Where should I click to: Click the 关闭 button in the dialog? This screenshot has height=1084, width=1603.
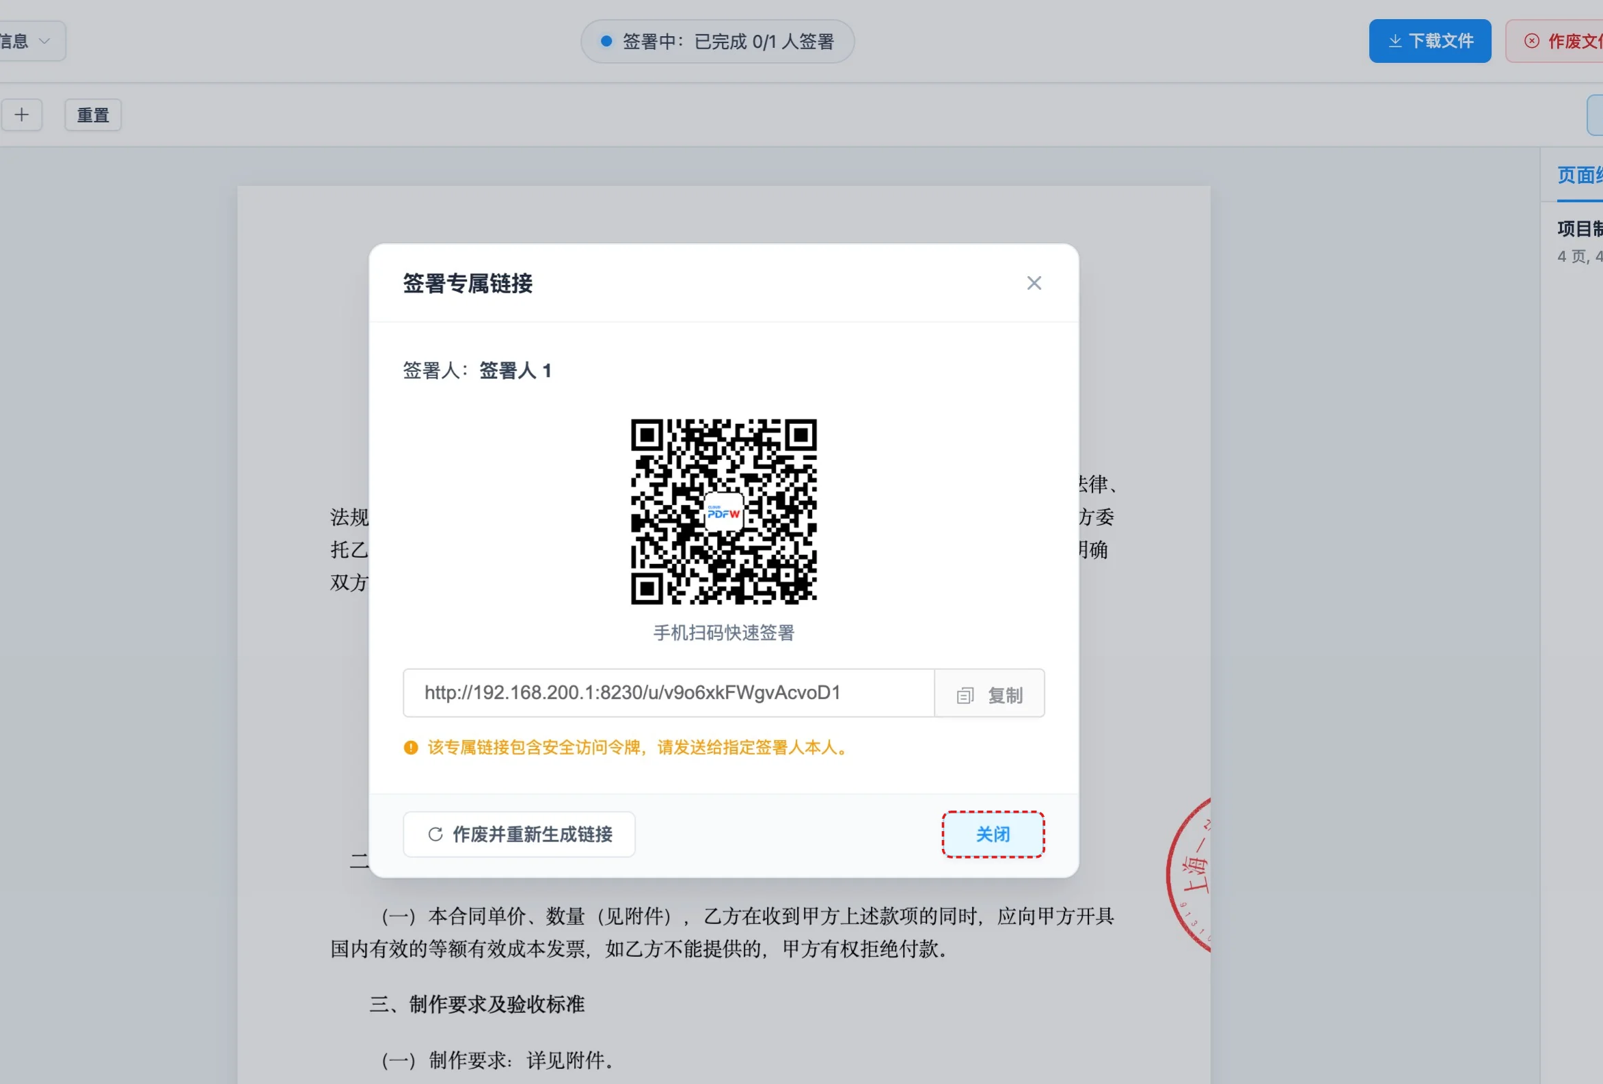coord(993,835)
